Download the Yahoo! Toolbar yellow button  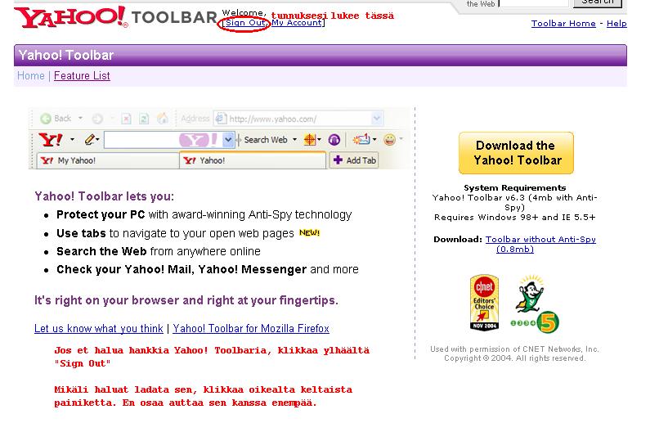pyautogui.click(x=515, y=153)
